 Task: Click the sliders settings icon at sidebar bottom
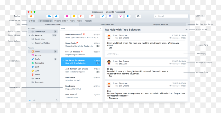coord(34,100)
